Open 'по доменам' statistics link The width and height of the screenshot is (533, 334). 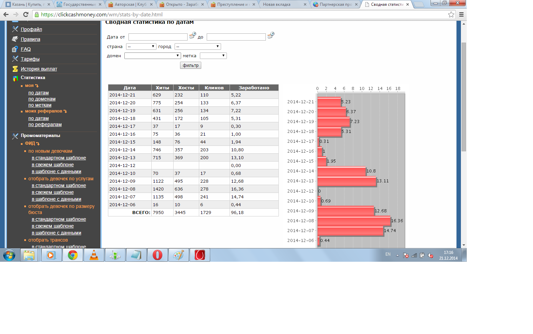[x=42, y=99]
